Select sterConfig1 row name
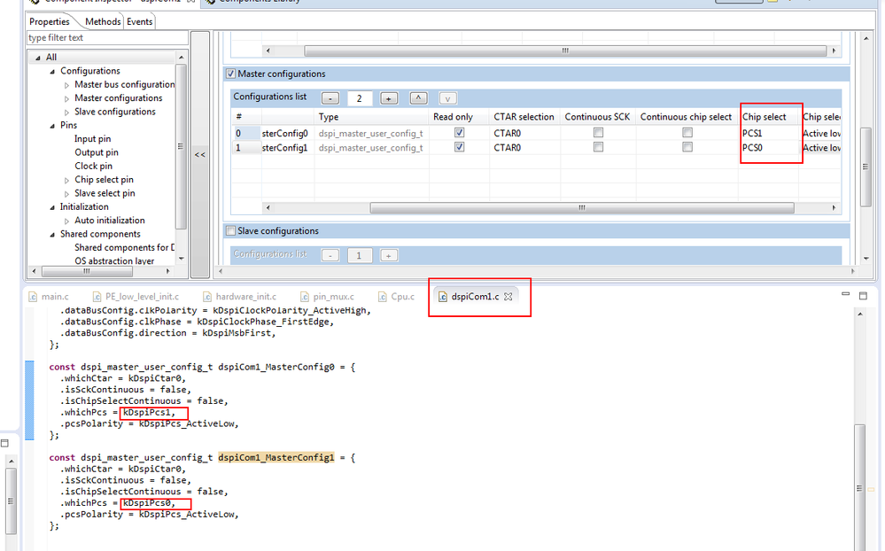 [x=285, y=148]
